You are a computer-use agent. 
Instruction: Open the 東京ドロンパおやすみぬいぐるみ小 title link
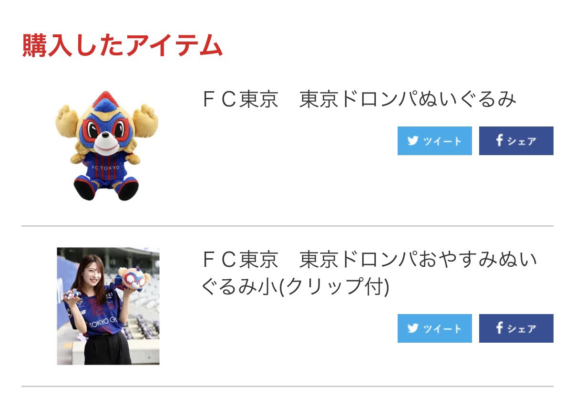point(370,273)
